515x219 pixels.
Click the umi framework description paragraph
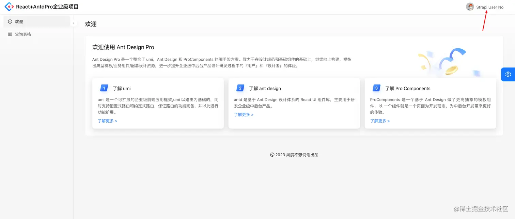click(158, 106)
